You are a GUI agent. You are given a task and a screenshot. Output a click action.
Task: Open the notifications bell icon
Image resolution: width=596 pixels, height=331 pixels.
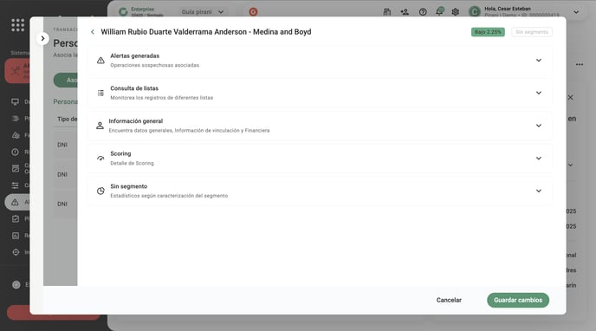439,12
